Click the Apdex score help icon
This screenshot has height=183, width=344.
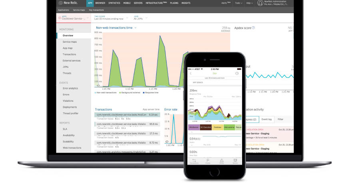point(253,28)
